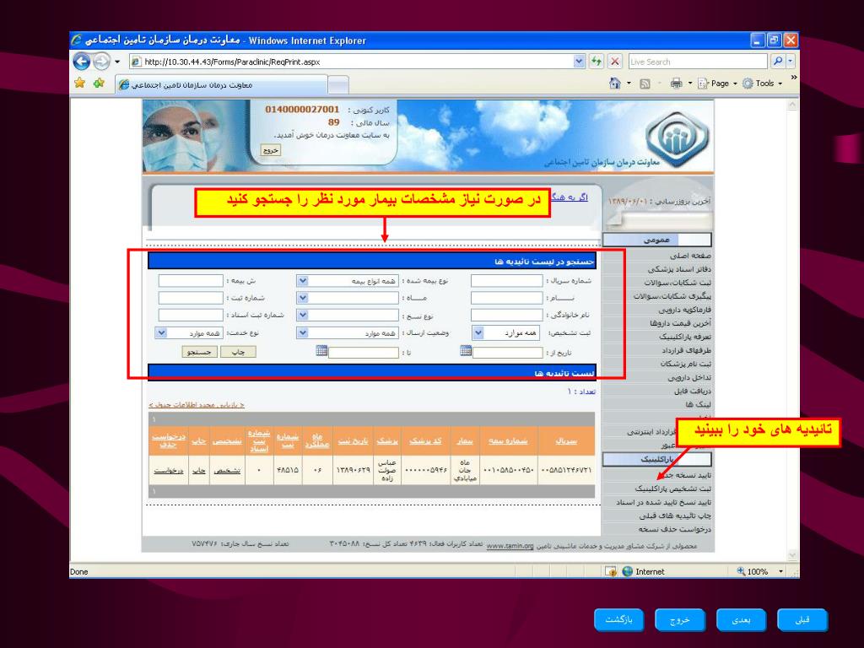Select 'آخرین قیمت داروها' sidebar item
Screen dimensions: 864x648
point(681,323)
